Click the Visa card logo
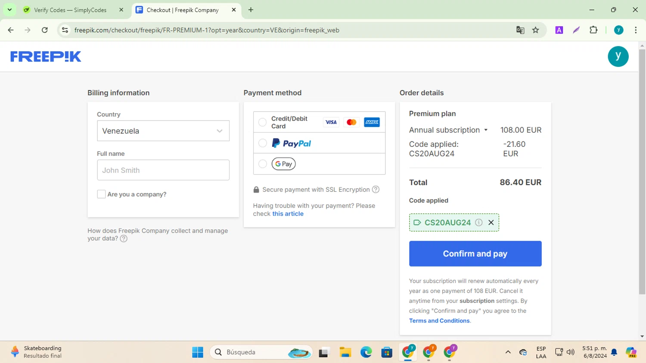646x363 pixels. pos(331,122)
